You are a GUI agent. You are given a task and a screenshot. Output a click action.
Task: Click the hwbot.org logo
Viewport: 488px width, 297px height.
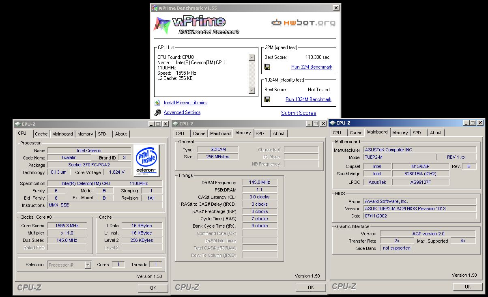303,23
